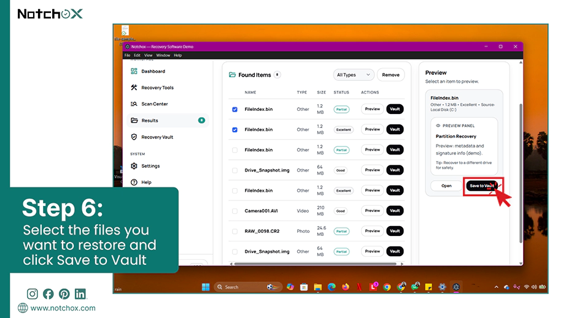Open the Edit menu
Viewport: 566px width, 318px height.
[137, 56]
